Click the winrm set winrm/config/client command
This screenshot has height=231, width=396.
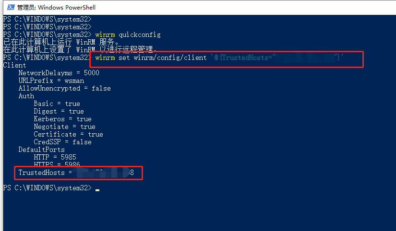point(151,58)
